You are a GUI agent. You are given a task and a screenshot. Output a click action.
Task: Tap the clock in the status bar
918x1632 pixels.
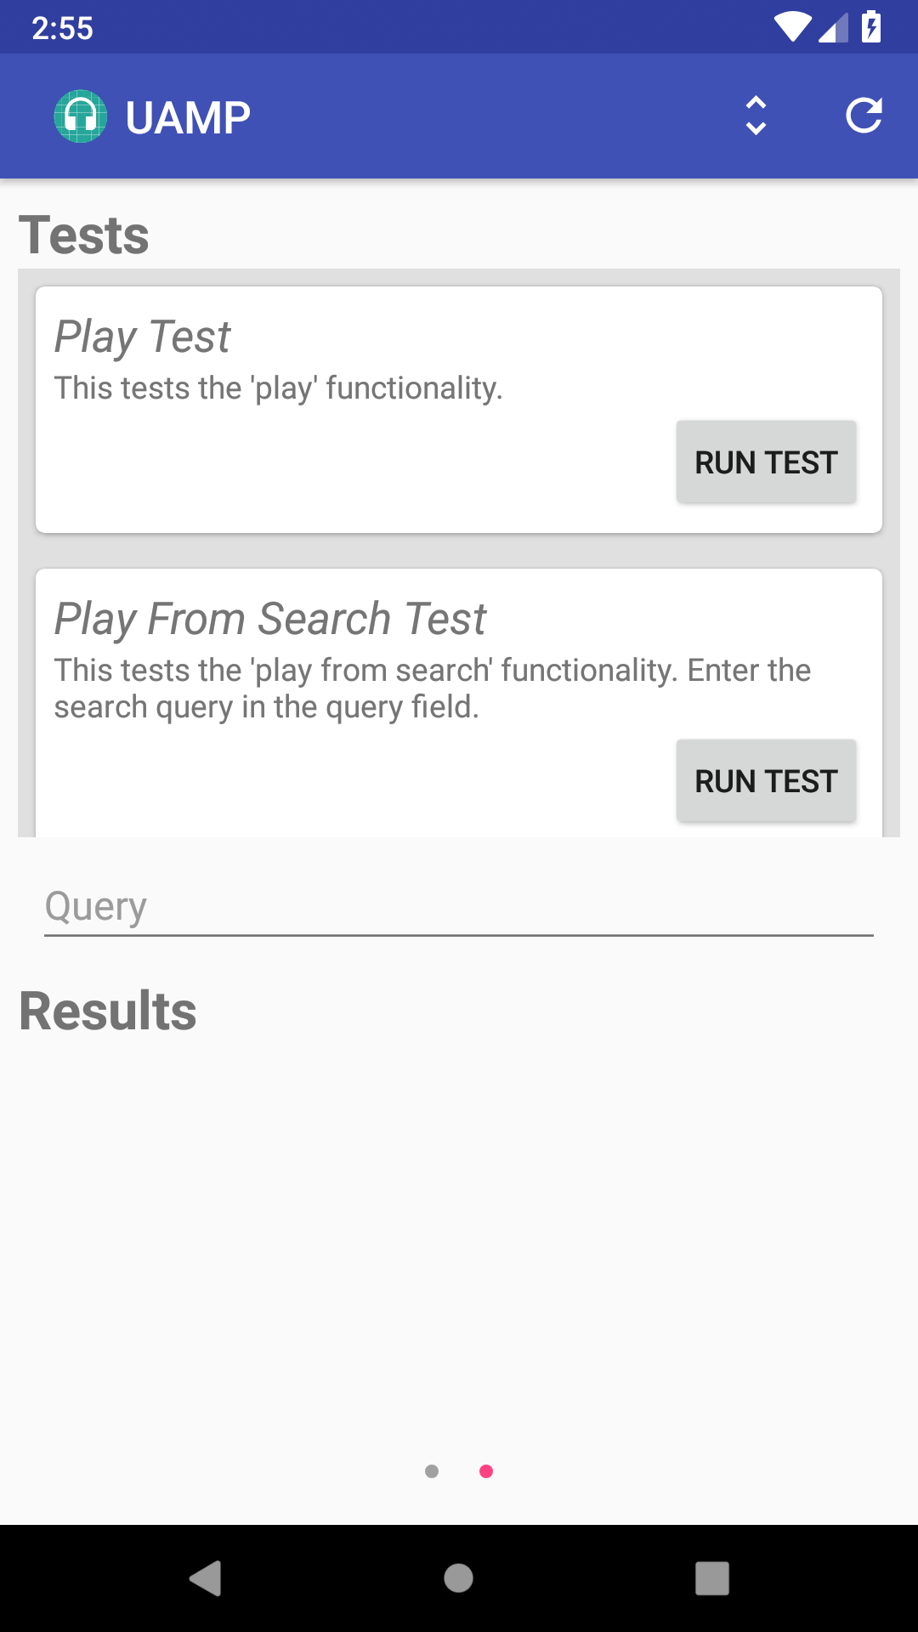(x=61, y=28)
